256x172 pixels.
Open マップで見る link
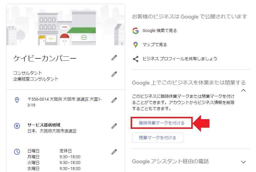coord(155,45)
